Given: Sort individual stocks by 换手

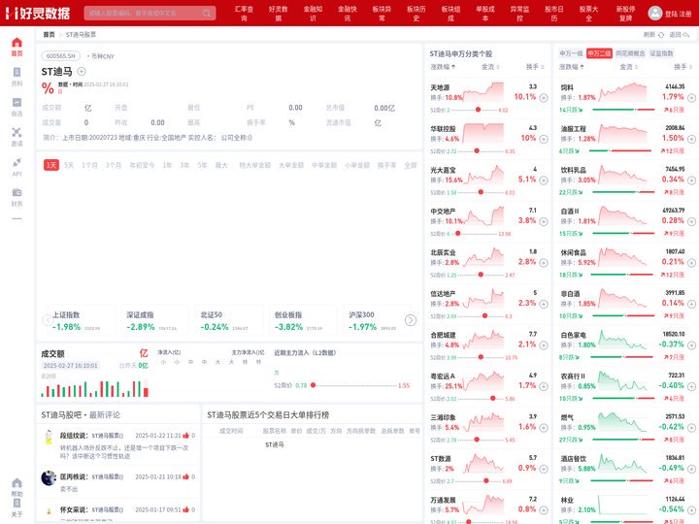Looking at the screenshot, I should [x=535, y=67].
